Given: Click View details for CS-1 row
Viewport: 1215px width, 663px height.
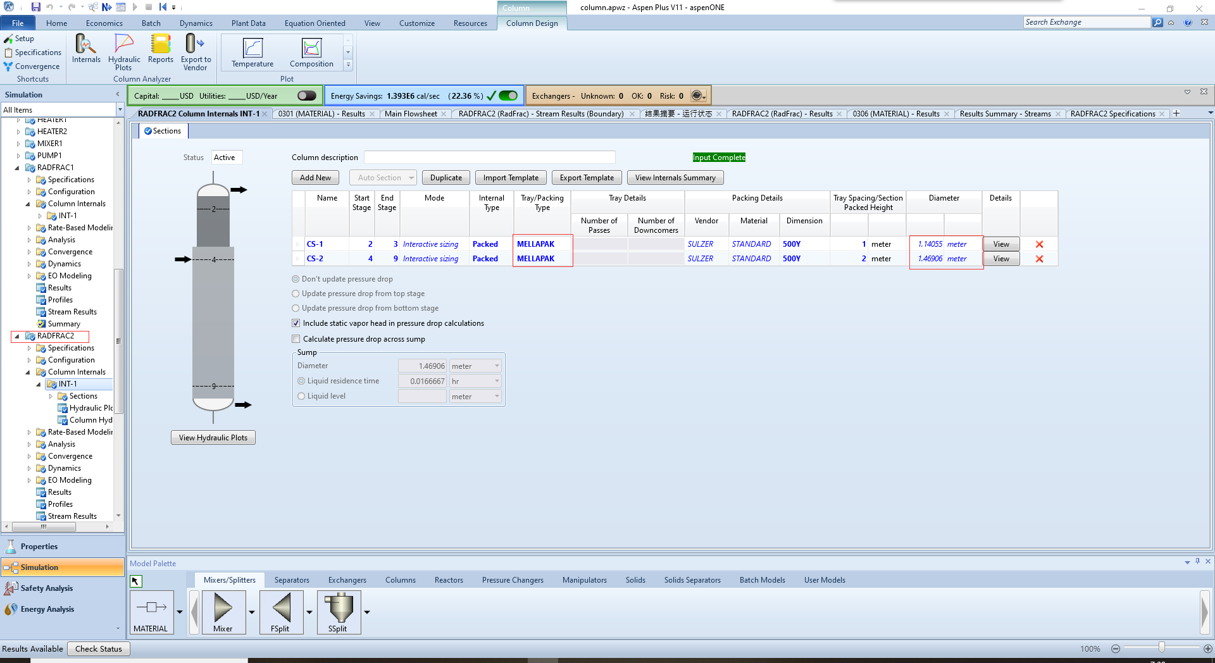Looking at the screenshot, I should 1001,244.
